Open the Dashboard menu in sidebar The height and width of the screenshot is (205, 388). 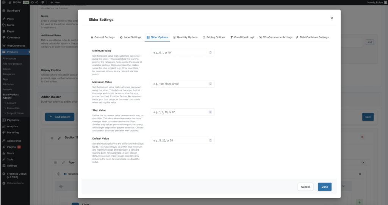[x=13, y=11]
